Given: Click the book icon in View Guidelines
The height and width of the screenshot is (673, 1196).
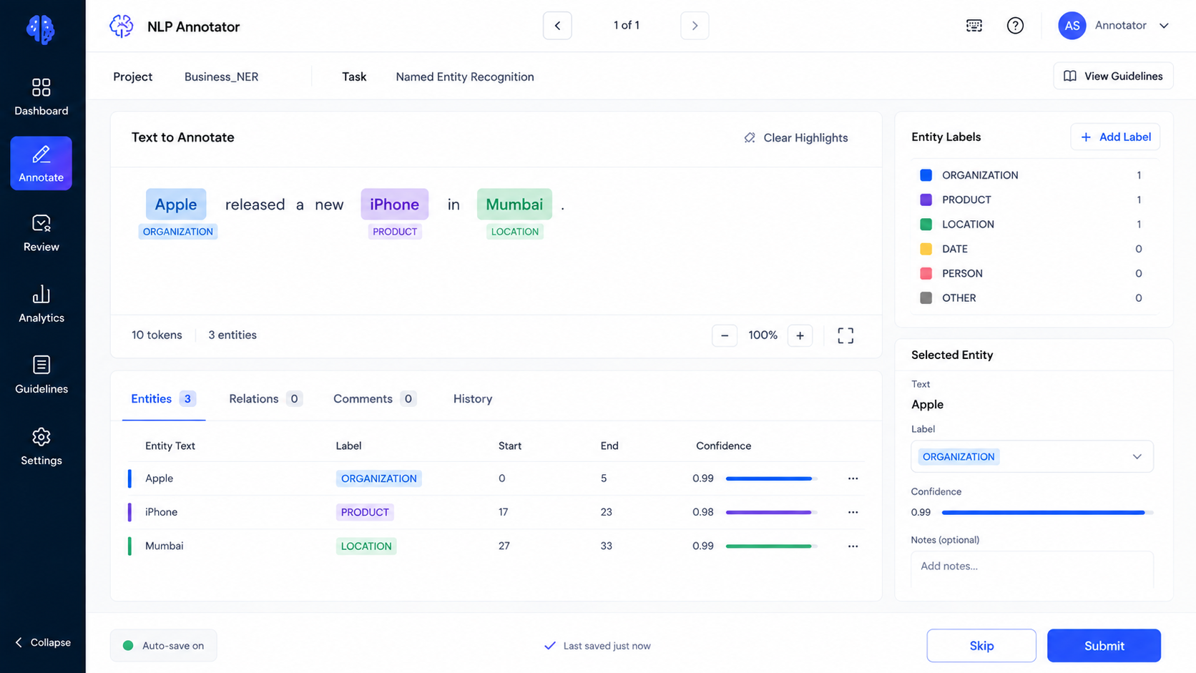Looking at the screenshot, I should click(x=1070, y=76).
